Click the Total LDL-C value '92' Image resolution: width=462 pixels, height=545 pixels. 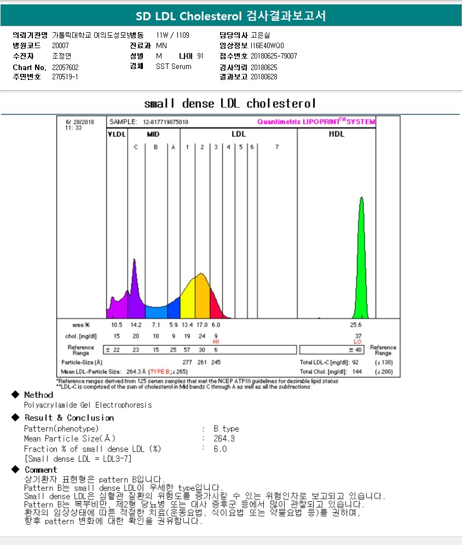pyautogui.click(x=355, y=362)
